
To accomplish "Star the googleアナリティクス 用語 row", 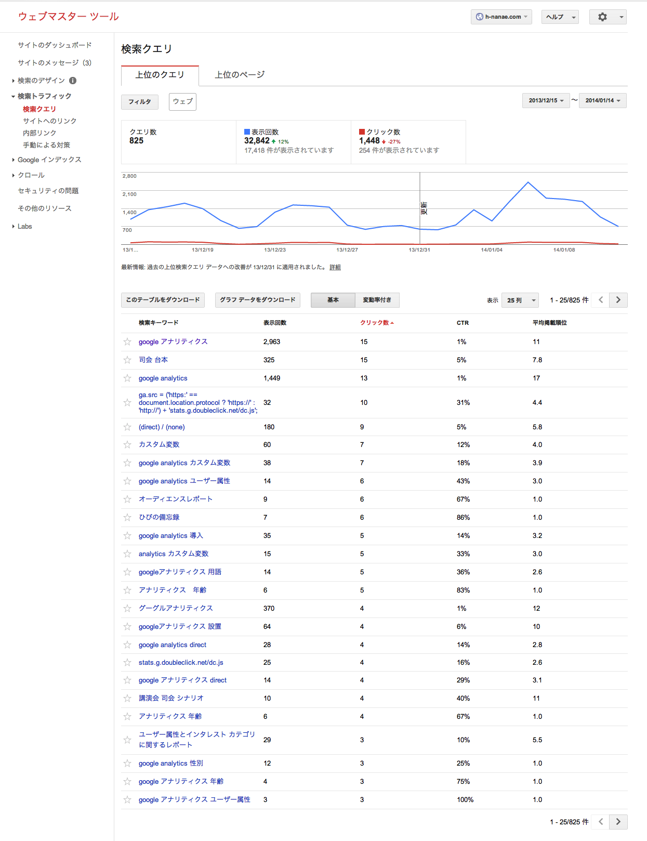I will tap(127, 572).
